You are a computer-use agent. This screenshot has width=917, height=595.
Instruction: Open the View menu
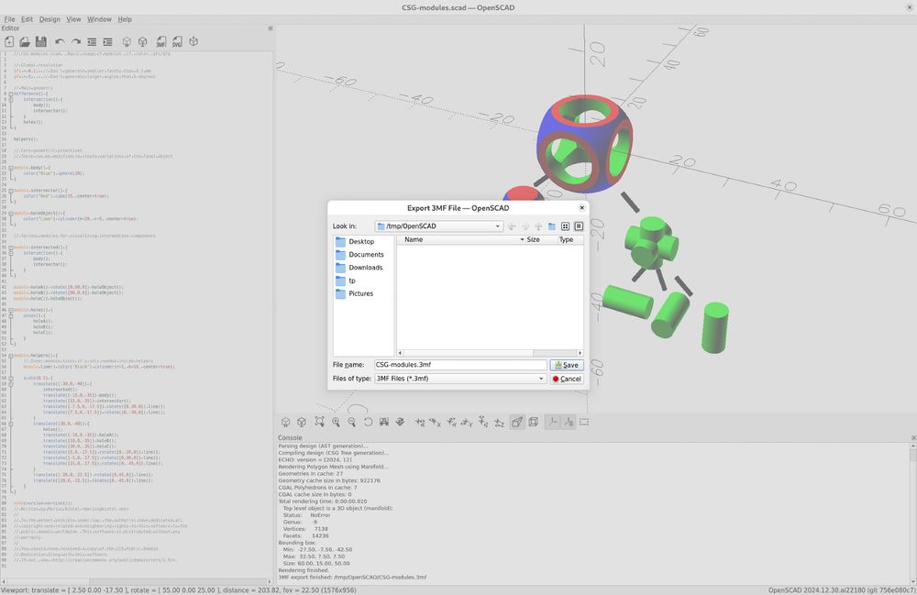click(x=73, y=19)
